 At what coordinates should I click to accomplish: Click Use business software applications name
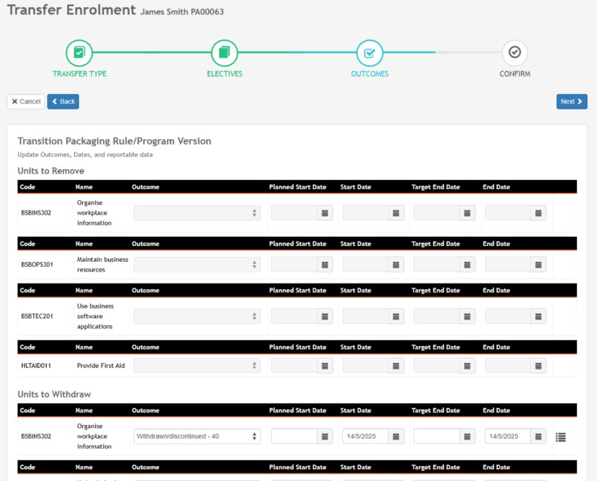[x=95, y=316]
